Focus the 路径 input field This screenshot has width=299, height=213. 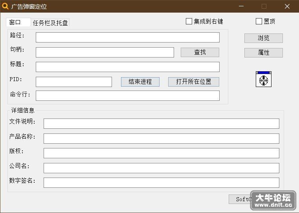128,37
